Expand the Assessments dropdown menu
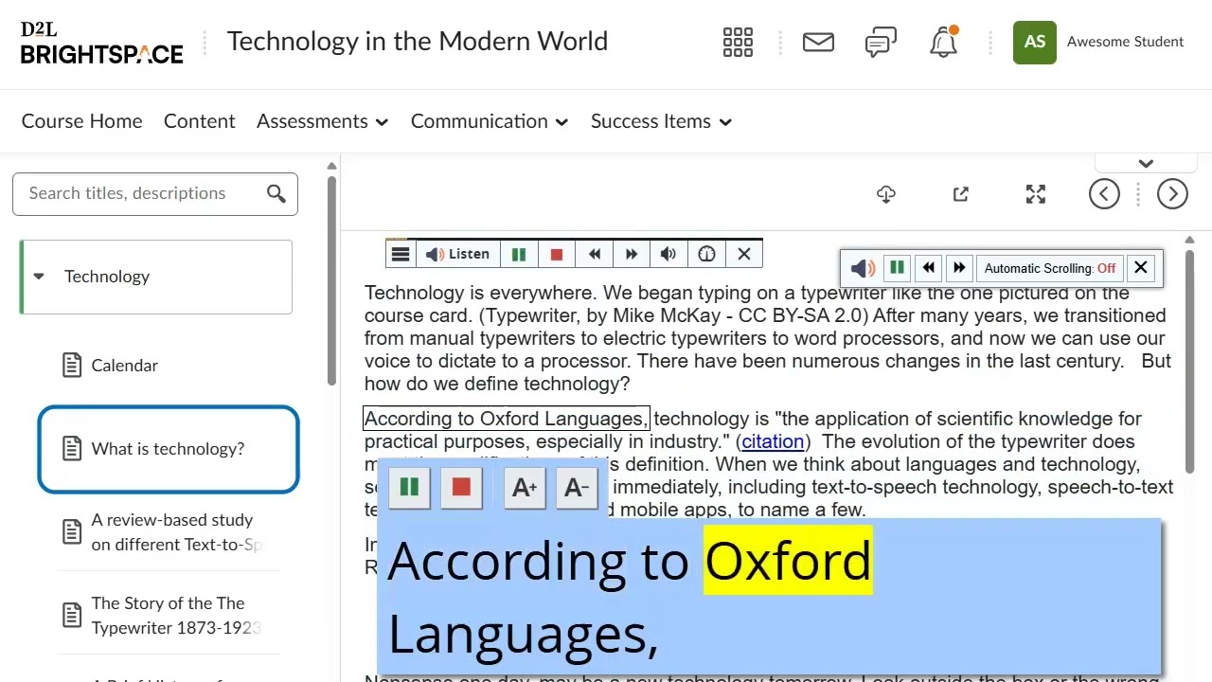Screen dimensions: 1212x682 [x=322, y=121]
